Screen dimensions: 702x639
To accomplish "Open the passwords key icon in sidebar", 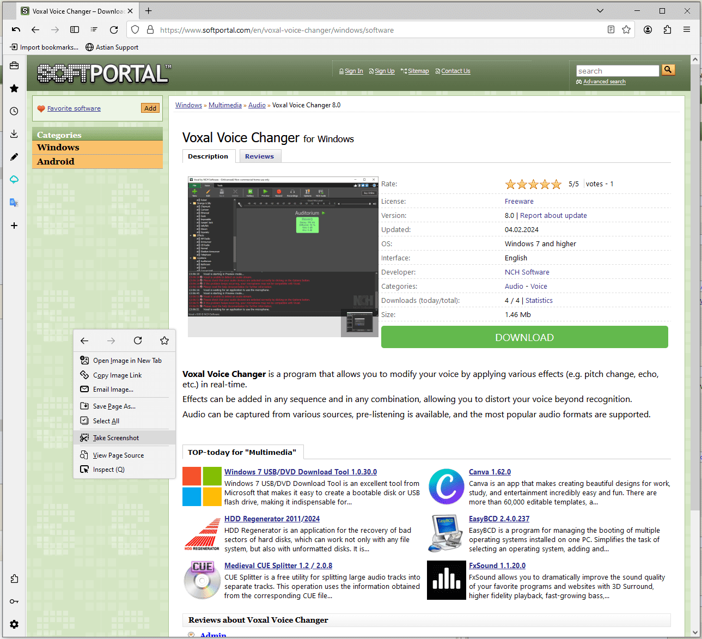I will click(x=14, y=601).
